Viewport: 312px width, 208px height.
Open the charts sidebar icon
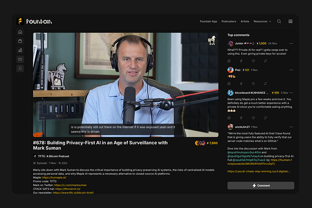(20, 50)
